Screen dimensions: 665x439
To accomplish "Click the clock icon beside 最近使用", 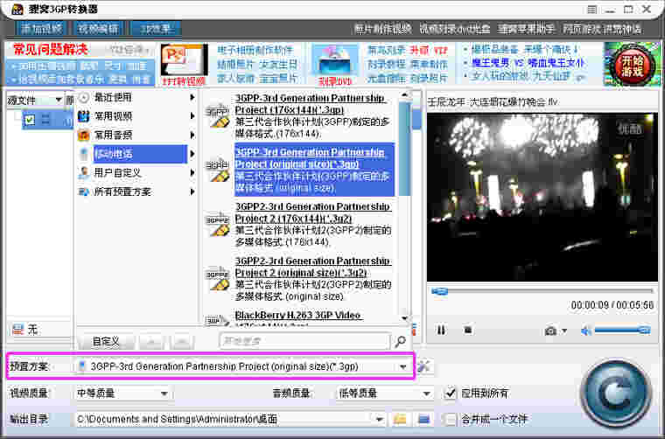I will (x=84, y=97).
